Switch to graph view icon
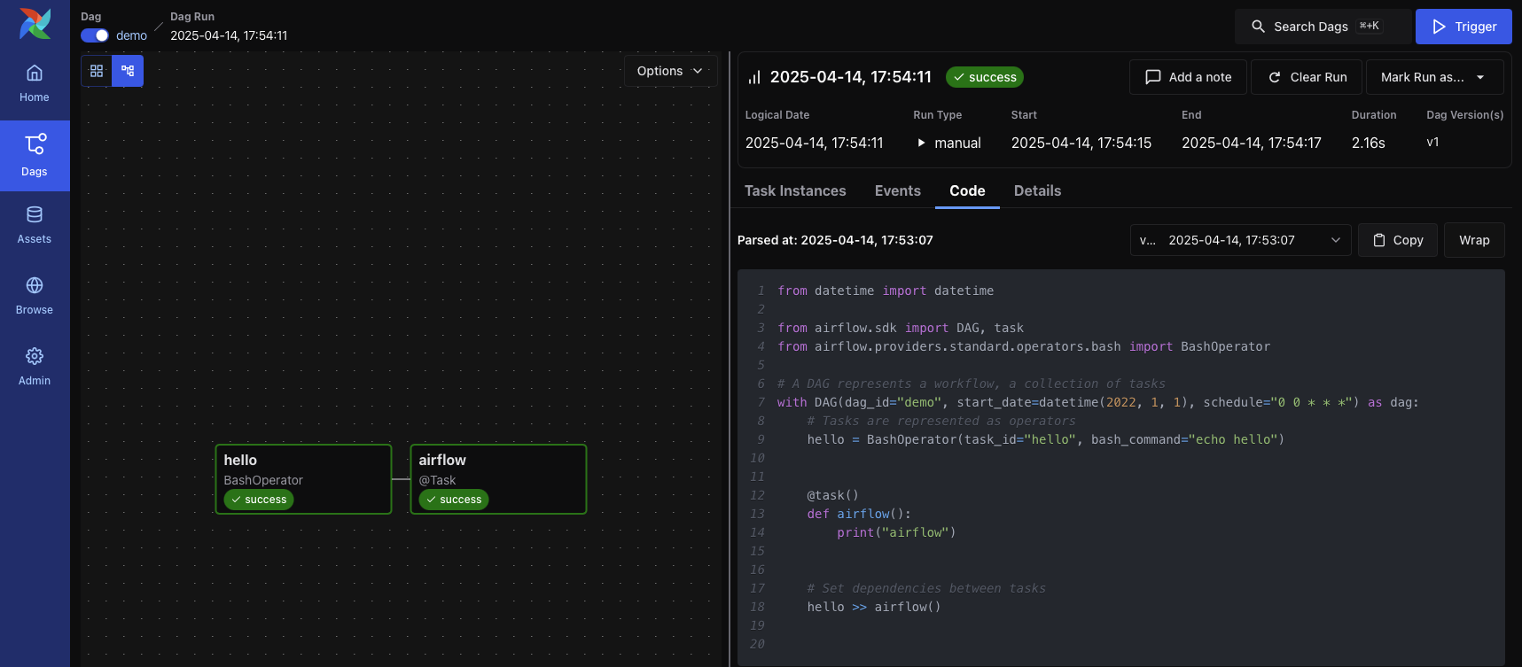Image resolution: width=1522 pixels, height=667 pixels. [x=128, y=71]
